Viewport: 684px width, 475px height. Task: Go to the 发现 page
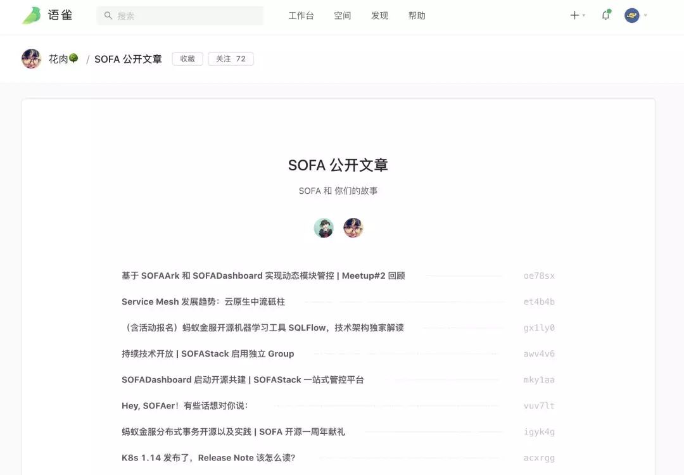coord(379,16)
